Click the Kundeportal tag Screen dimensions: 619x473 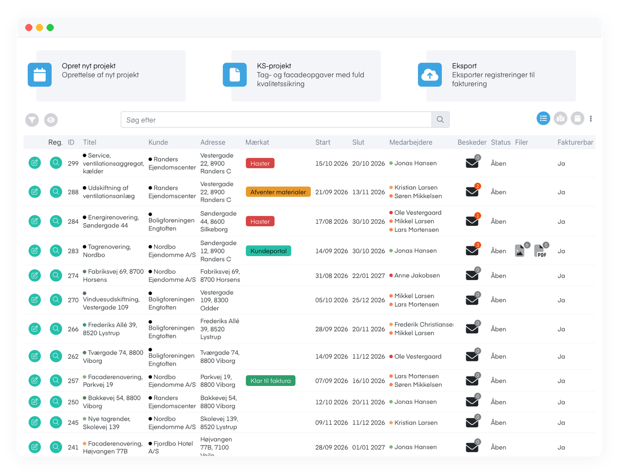(x=268, y=251)
